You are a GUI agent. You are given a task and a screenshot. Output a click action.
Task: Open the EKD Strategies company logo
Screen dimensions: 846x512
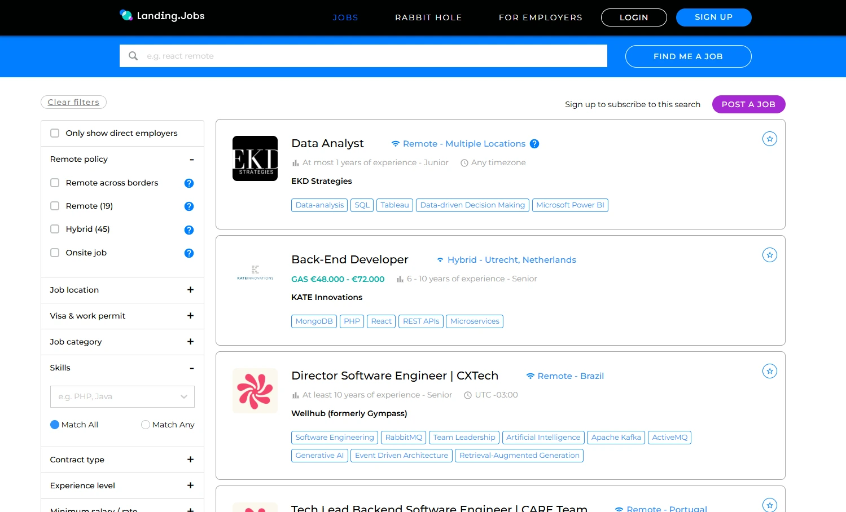255,158
